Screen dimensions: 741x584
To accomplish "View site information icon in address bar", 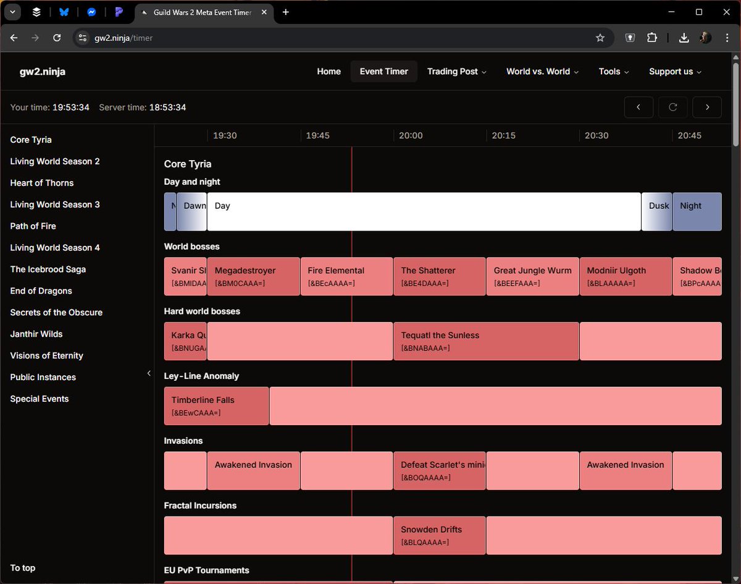I will pos(83,38).
